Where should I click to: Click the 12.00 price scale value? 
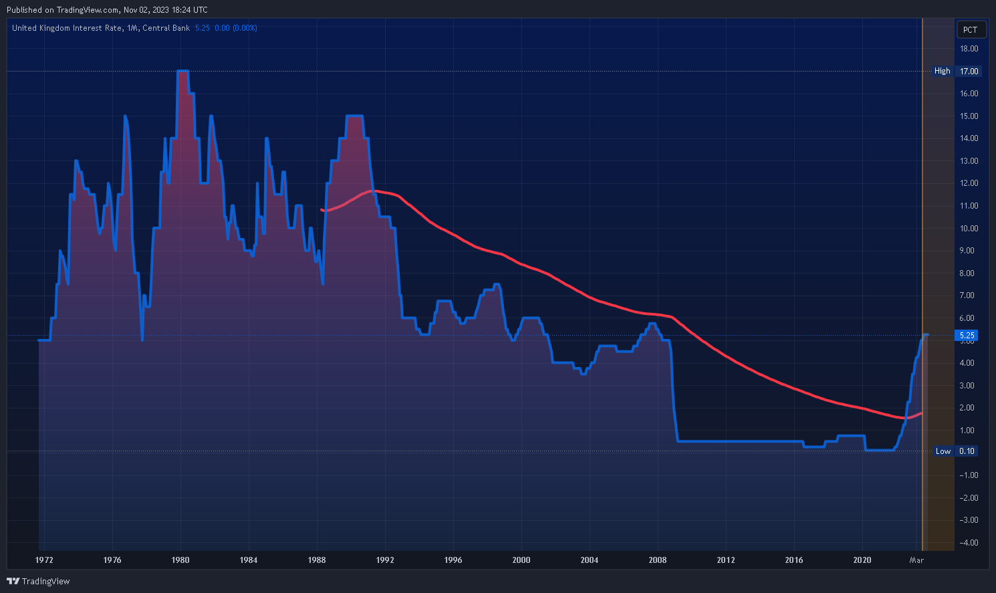(x=969, y=183)
